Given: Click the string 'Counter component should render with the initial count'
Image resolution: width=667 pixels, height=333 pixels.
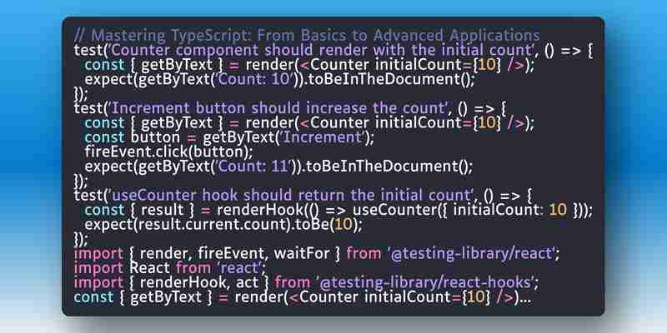Looking at the screenshot, I should click(322, 50).
